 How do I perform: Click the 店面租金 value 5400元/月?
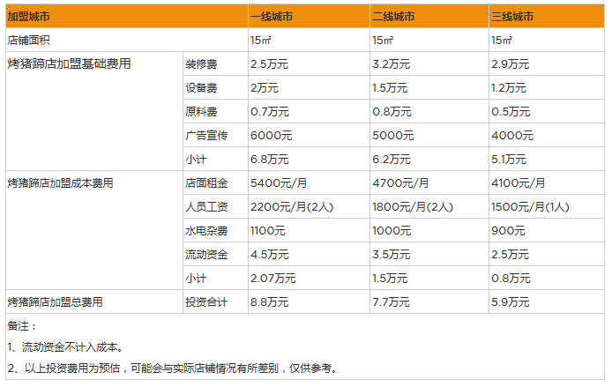[x=278, y=183]
